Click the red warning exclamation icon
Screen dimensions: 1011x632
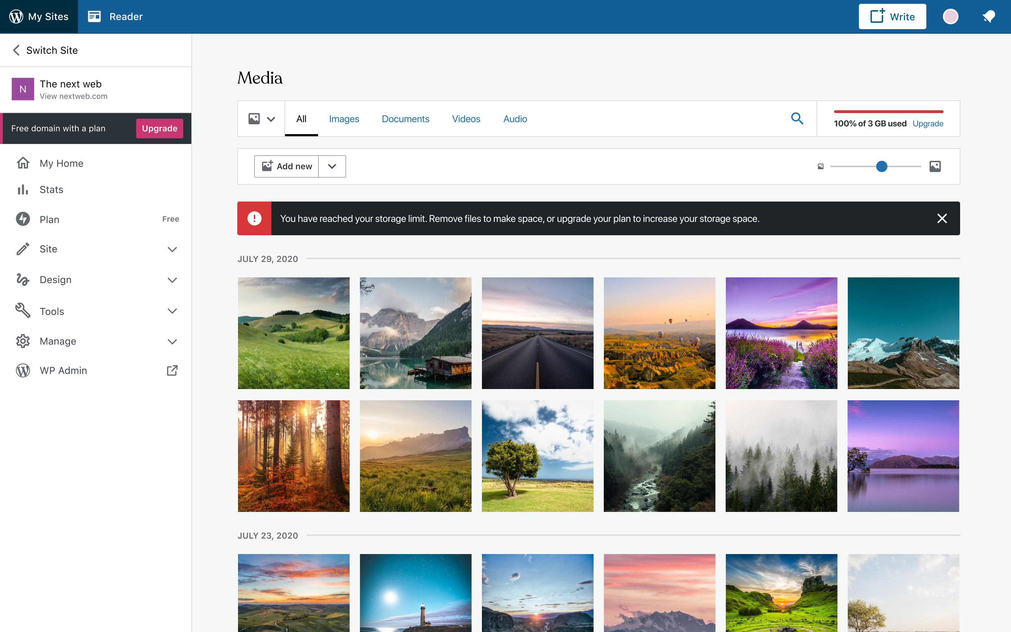[x=255, y=218]
